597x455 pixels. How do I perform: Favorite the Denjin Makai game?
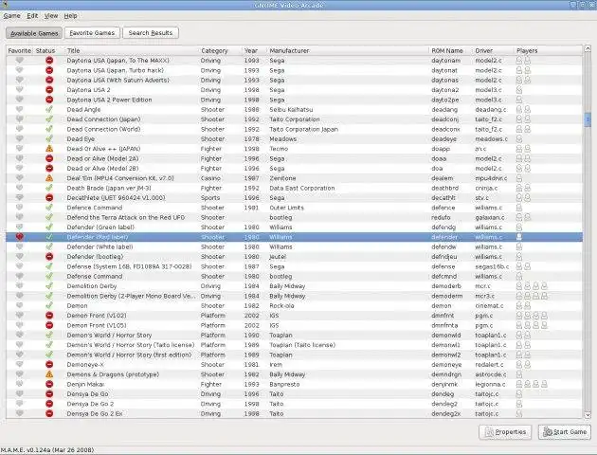coord(19,384)
